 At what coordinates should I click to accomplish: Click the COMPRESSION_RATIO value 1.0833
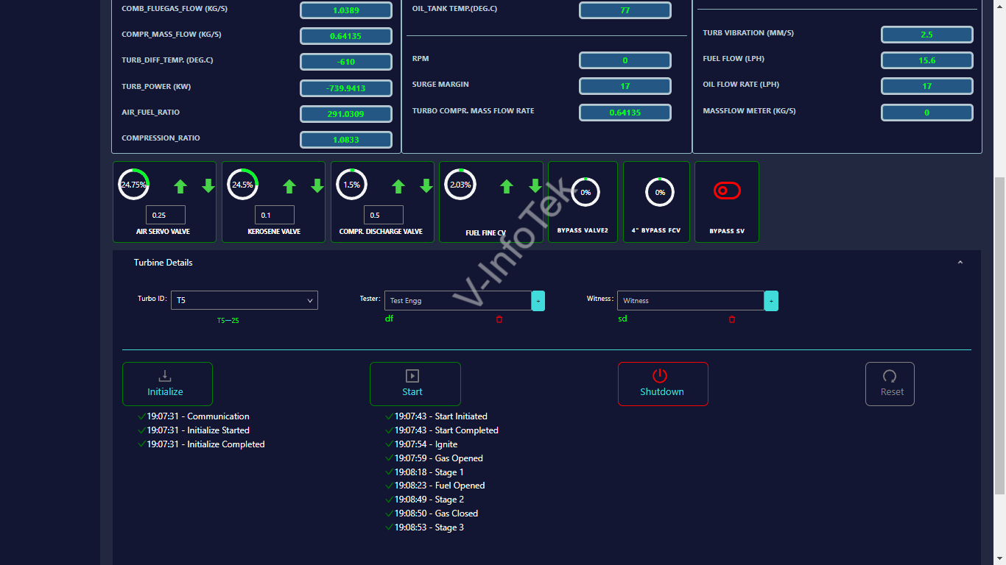pos(346,140)
